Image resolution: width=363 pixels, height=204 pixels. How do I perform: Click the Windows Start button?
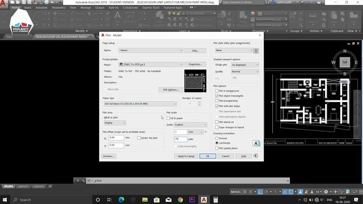(5, 199)
